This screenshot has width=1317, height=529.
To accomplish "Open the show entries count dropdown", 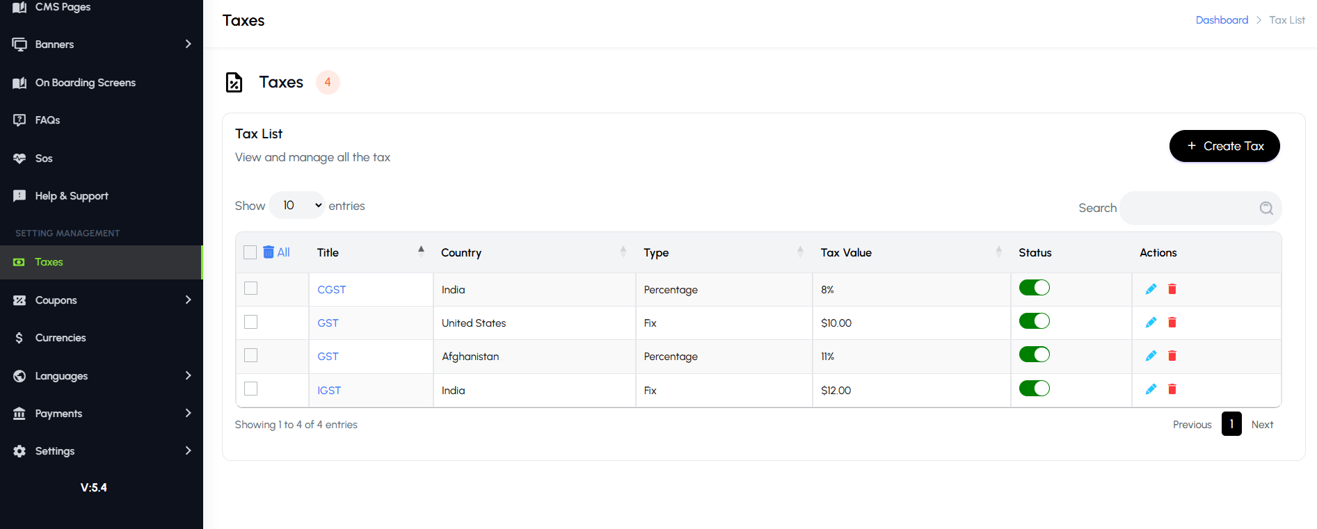I will [297, 206].
